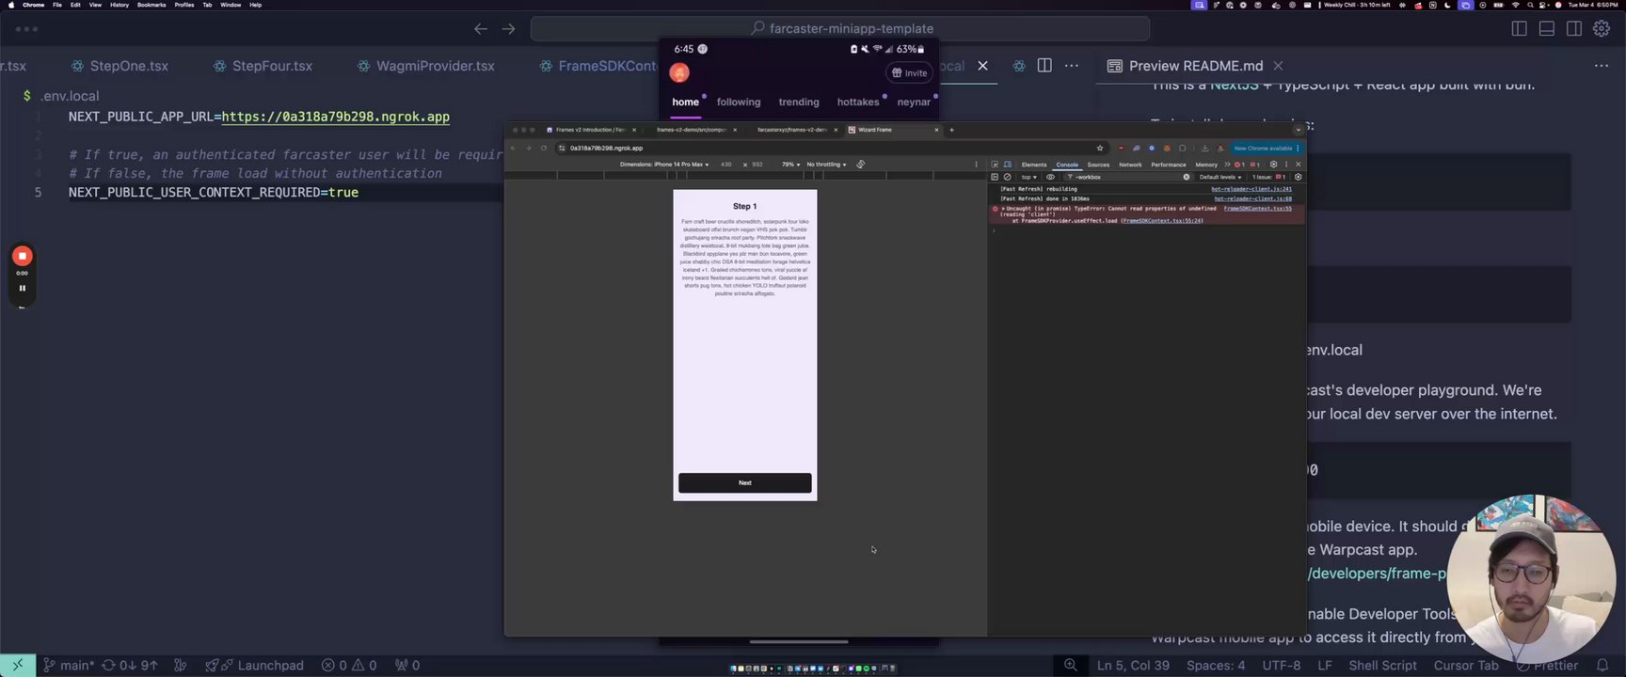1626x677 pixels.
Task: Clear the console with the clear icon
Action: pos(1007,177)
